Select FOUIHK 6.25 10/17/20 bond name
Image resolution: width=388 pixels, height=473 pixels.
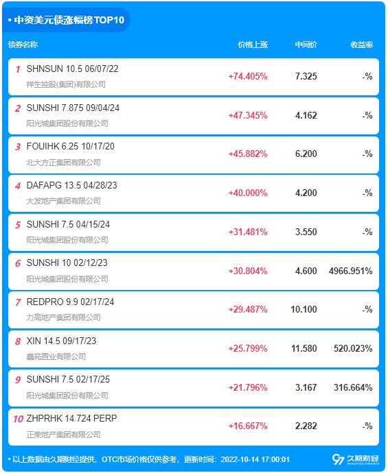[x=71, y=146]
